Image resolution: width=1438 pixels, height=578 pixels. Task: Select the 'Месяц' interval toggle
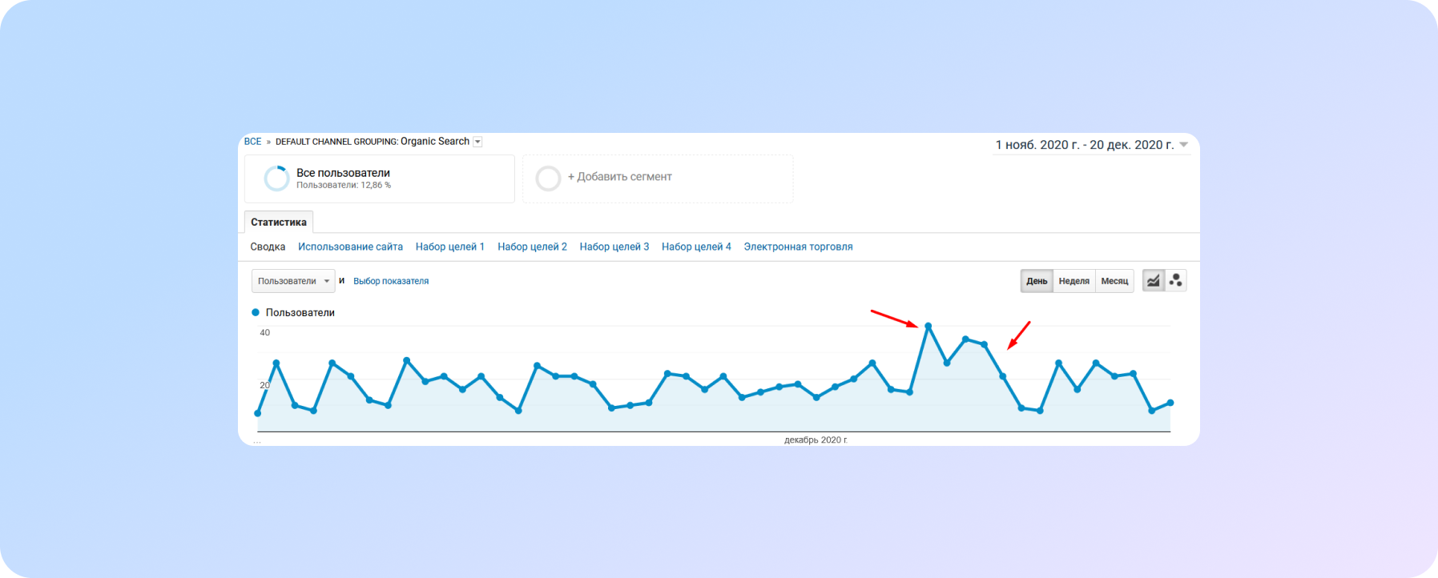point(1114,281)
